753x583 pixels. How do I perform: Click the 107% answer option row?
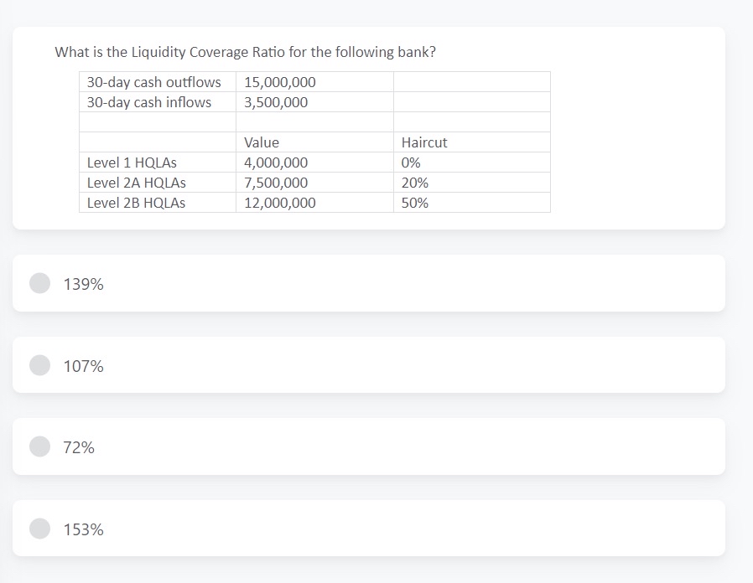click(368, 366)
